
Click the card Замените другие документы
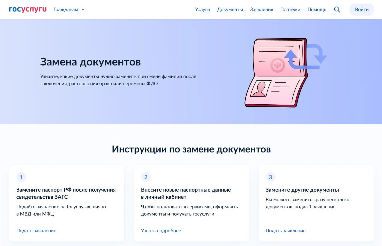tap(316, 203)
